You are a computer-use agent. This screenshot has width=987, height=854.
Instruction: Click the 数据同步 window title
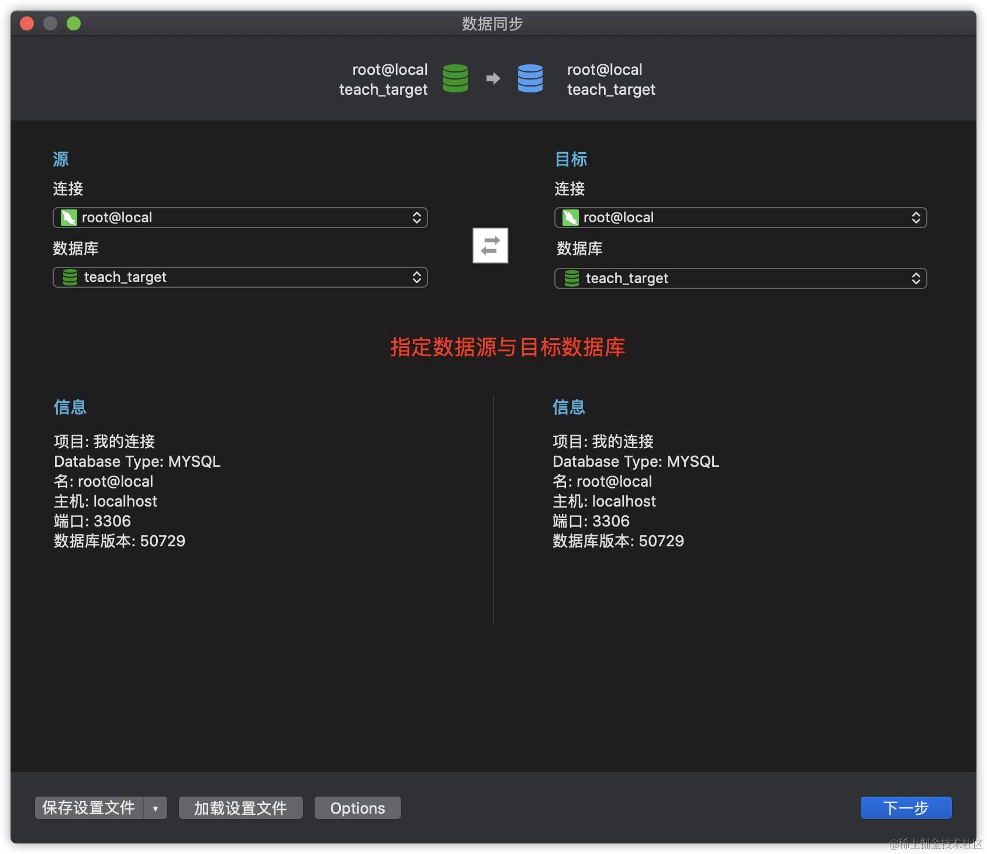coord(492,23)
